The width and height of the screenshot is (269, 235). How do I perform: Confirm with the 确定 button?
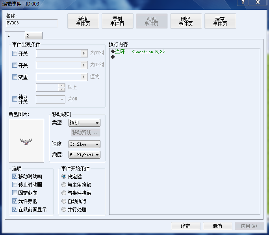click(x=186, y=226)
